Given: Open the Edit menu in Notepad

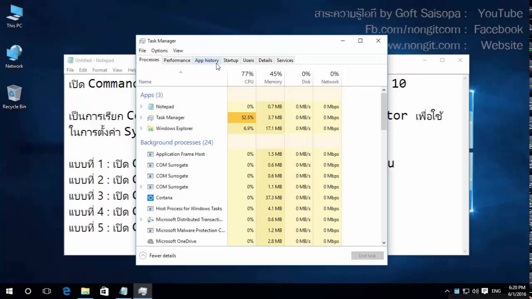Looking at the screenshot, I should coord(83,70).
